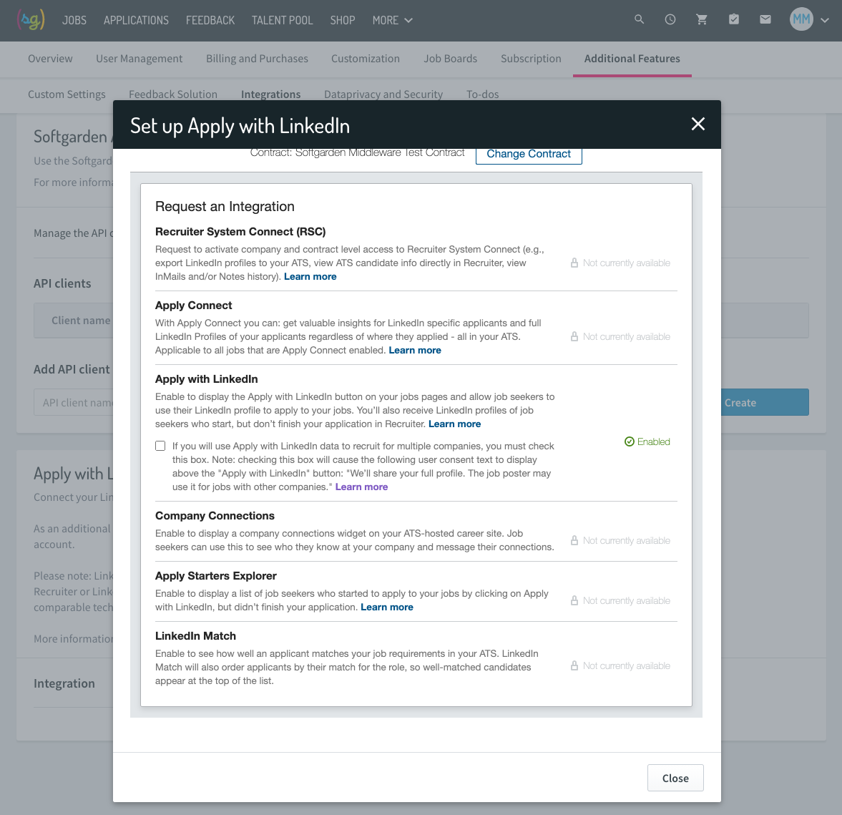Click the Client name column header
Screen dimensions: 842x815
tap(81, 320)
